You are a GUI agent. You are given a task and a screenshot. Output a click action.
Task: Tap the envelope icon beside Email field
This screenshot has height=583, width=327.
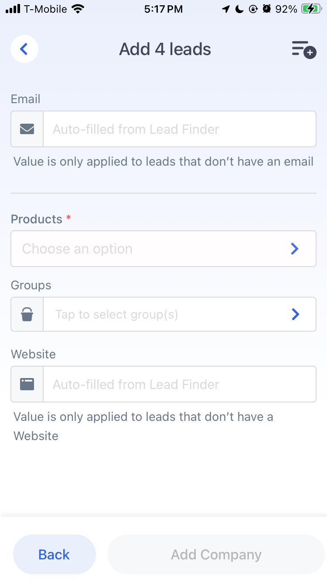coord(27,129)
